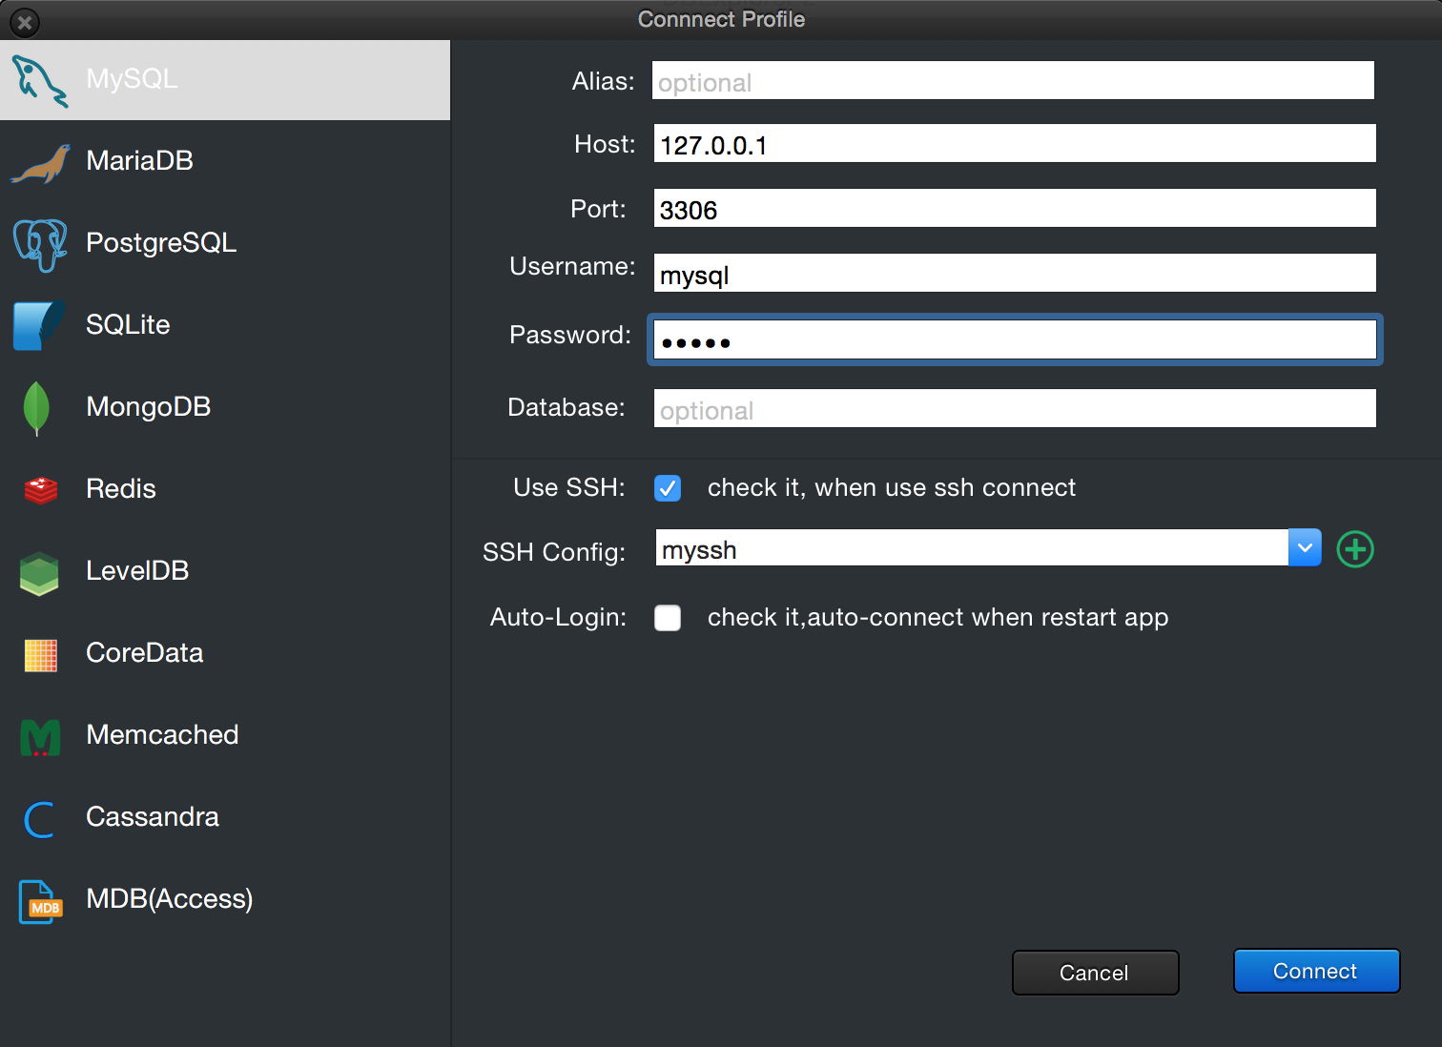Switch to the Memcached entry
The height and width of the screenshot is (1047, 1442).
click(162, 735)
